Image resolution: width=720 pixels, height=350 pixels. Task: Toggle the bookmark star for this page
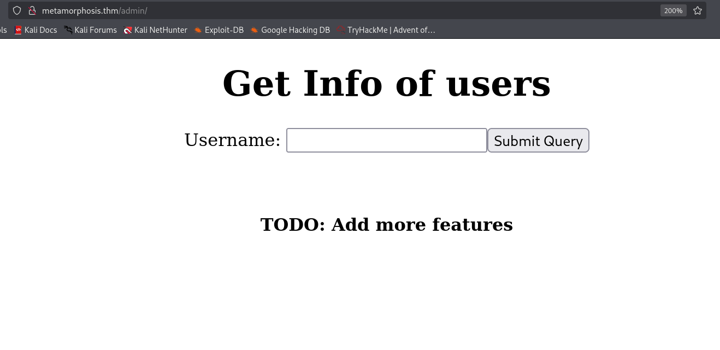click(x=697, y=10)
